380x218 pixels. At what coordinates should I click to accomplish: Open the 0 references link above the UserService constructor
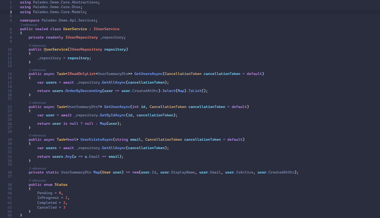(38, 46)
